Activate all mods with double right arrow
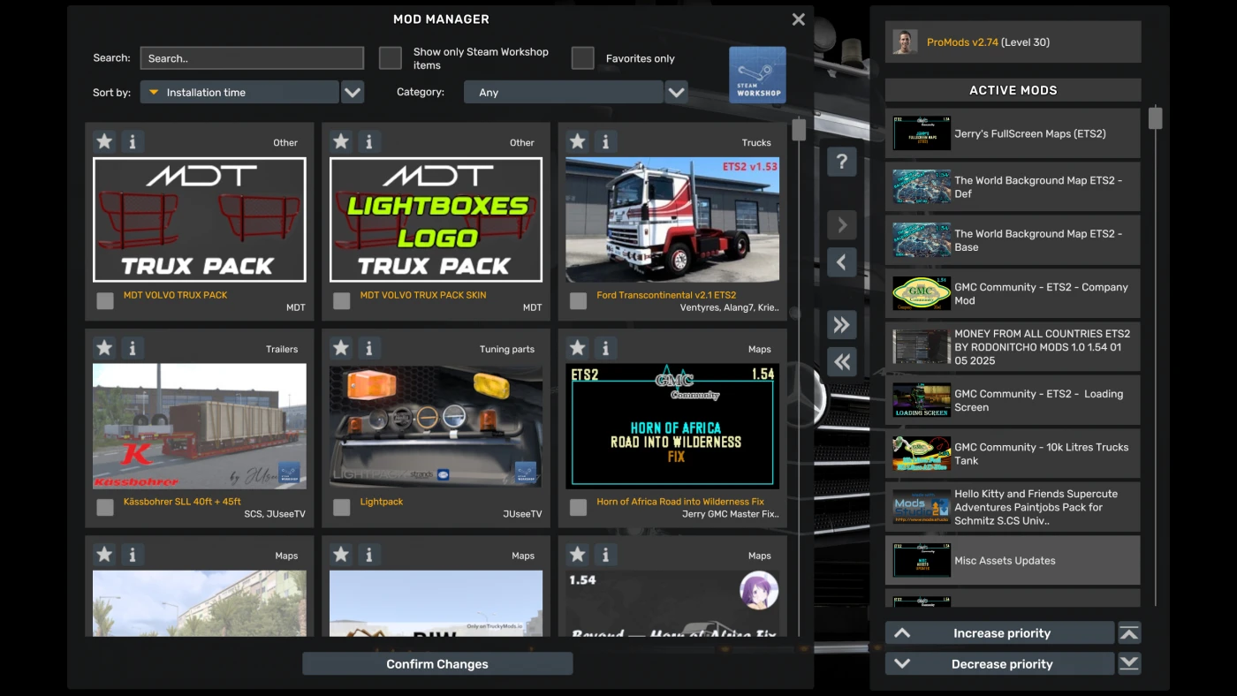 coord(841,324)
